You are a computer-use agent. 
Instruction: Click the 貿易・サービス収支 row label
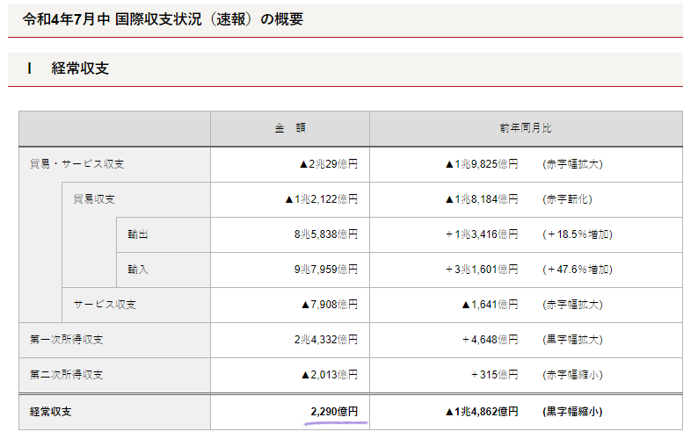76,164
